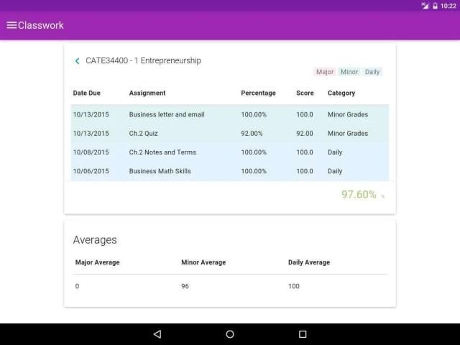Click the Major category legend tag

pos(325,72)
